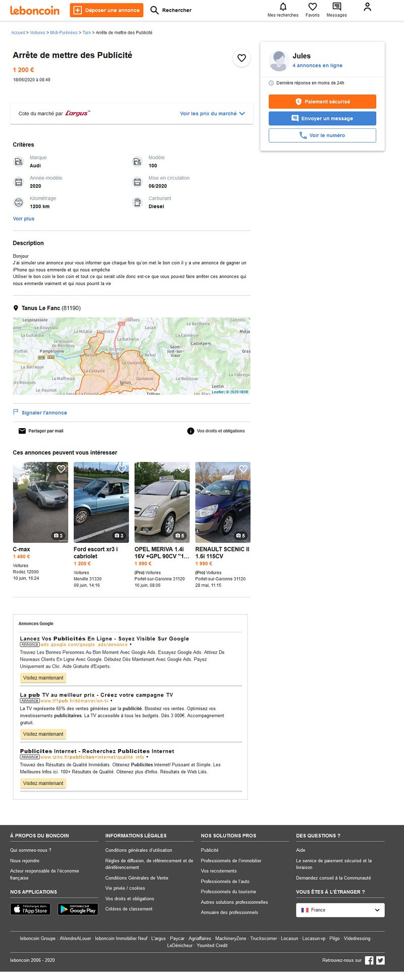Download on the App Store badge
Viewport: 404px width, 972px height.
coord(30,909)
